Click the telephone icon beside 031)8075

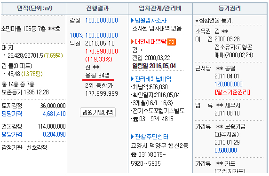click(134, 155)
